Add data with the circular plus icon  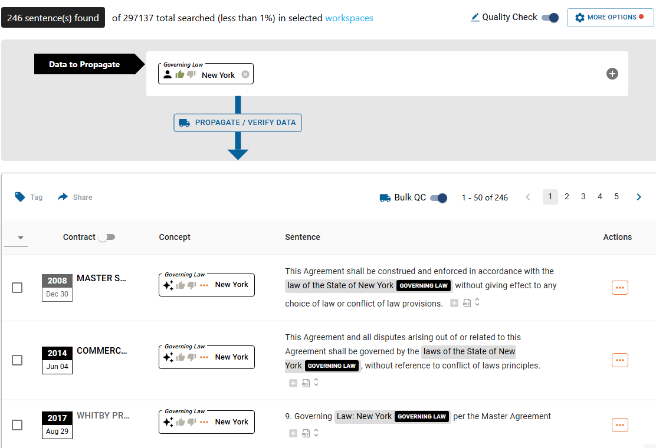click(x=612, y=74)
